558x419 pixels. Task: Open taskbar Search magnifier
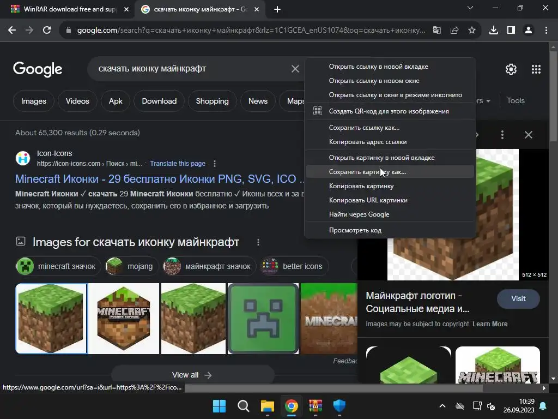pos(244,406)
